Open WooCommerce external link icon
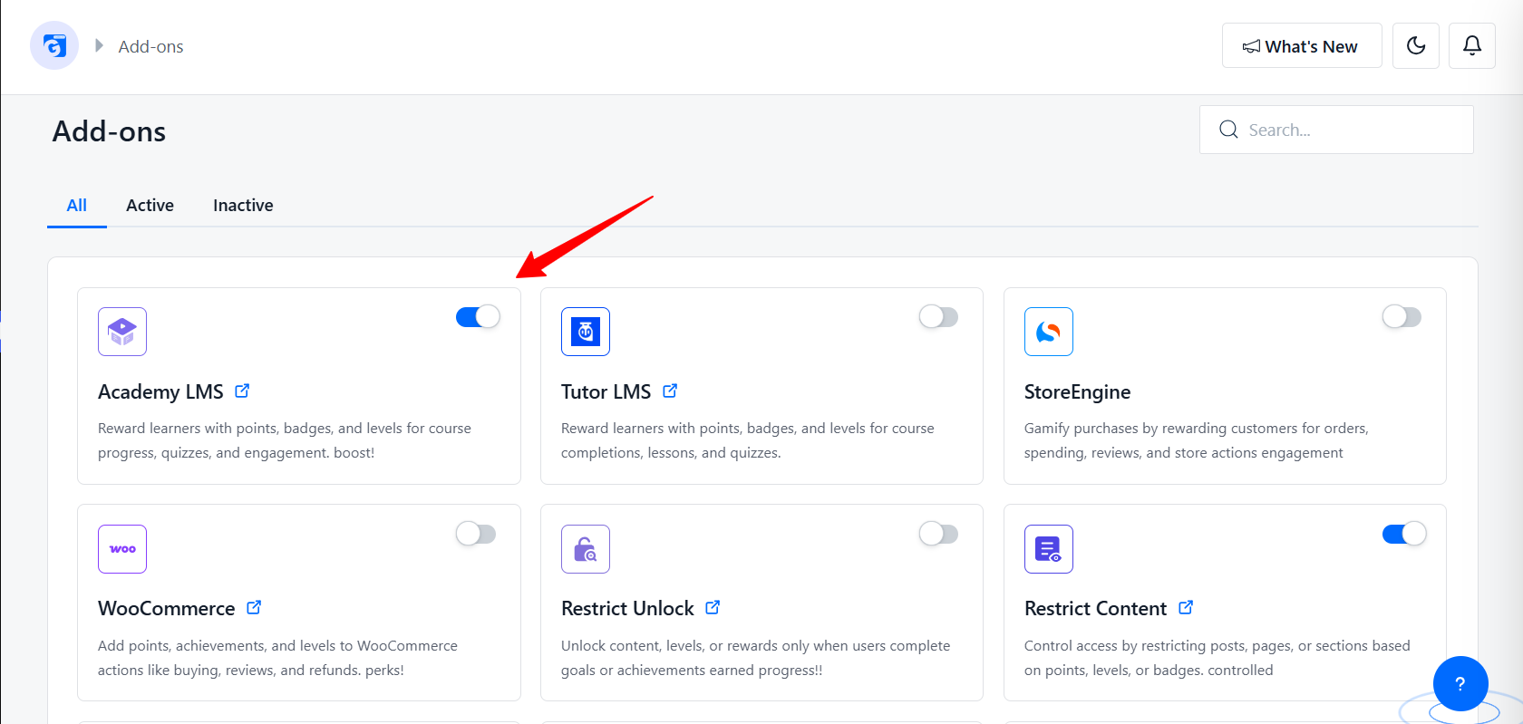Image resolution: width=1523 pixels, height=724 pixels. [x=254, y=607]
